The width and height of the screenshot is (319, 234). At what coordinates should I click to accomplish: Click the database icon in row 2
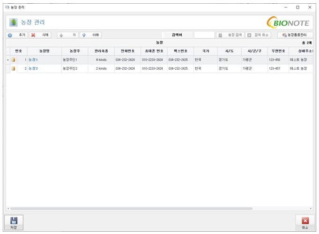[x=14, y=68]
